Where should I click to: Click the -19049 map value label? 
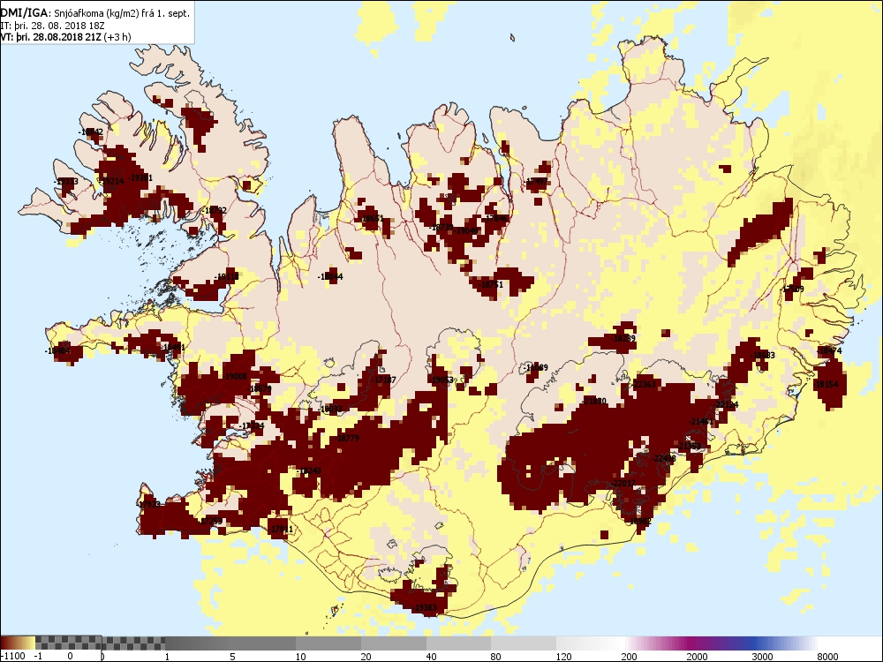(467, 230)
